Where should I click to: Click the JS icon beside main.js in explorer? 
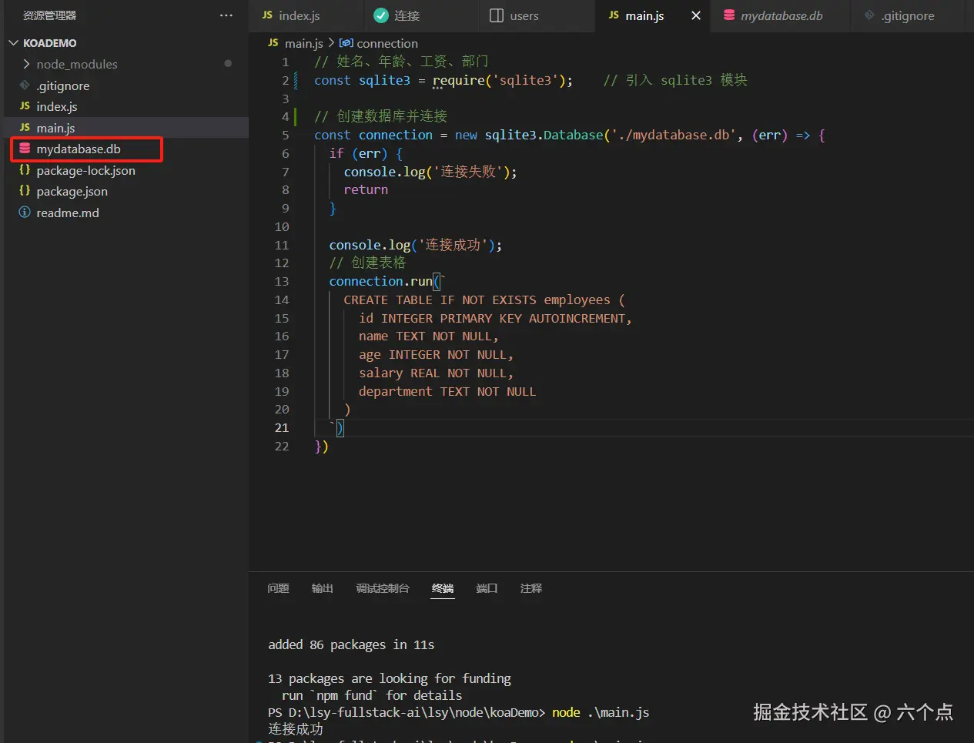point(25,128)
